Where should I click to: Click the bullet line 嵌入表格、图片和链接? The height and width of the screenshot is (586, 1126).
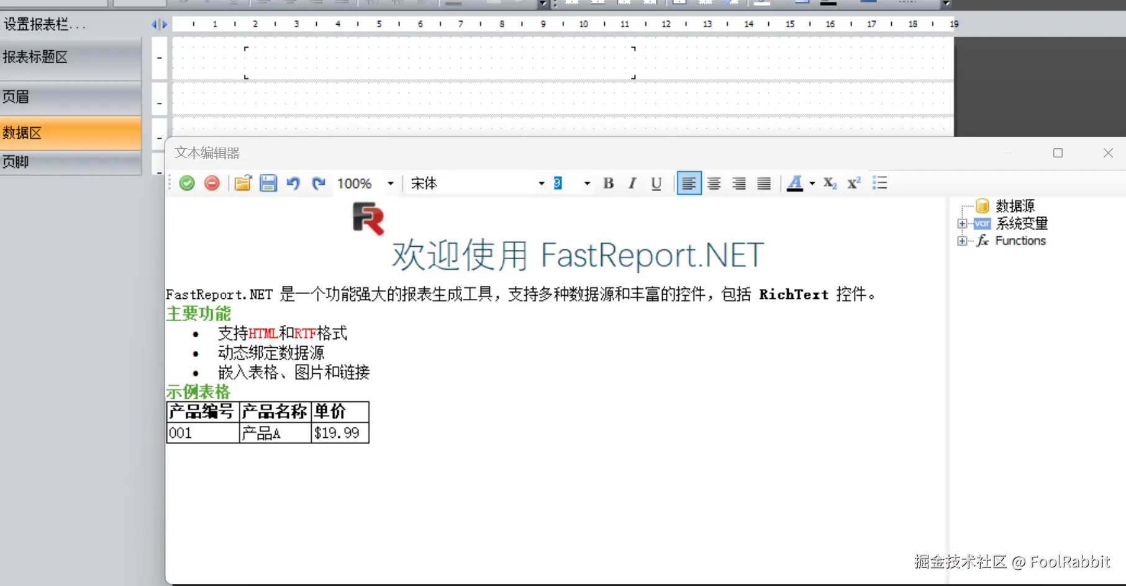click(x=294, y=372)
